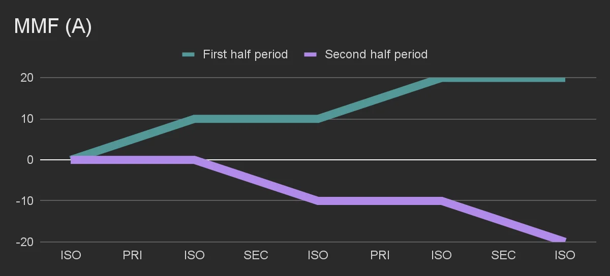The image size is (610, 276).
Task: Select teal line's flat segment at 10
Action: pyautogui.click(x=256, y=119)
